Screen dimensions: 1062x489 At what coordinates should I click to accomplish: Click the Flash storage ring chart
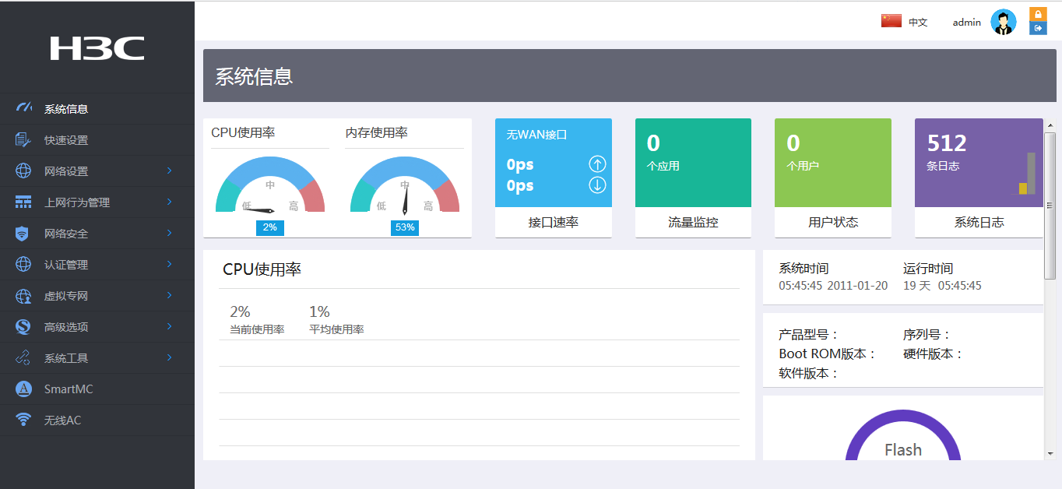click(903, 434)
